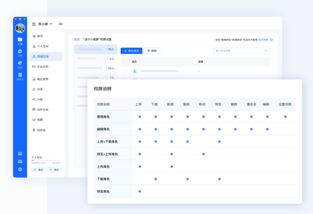Open the 通讯录 contacts icon
This screenshot has height=214, width=313.
pos(20,76)
